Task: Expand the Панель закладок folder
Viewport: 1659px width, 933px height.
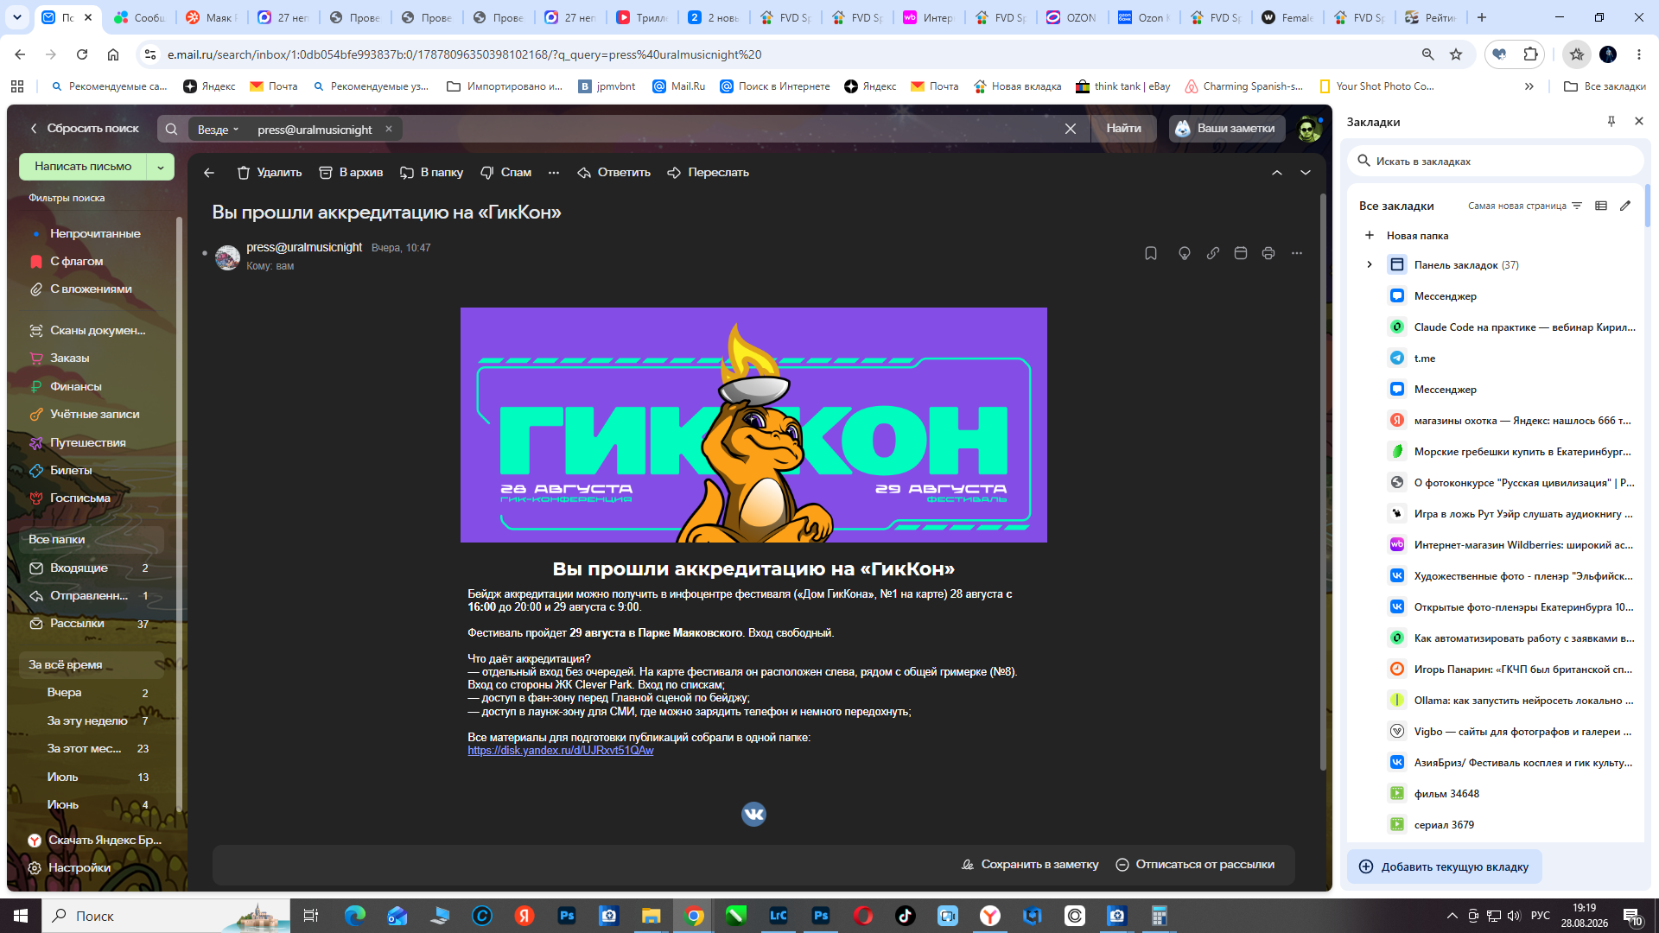Action: coord(1370,264)
